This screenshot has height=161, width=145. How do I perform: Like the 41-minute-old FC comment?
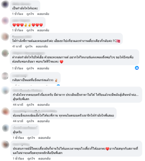(x=29, y=46)
